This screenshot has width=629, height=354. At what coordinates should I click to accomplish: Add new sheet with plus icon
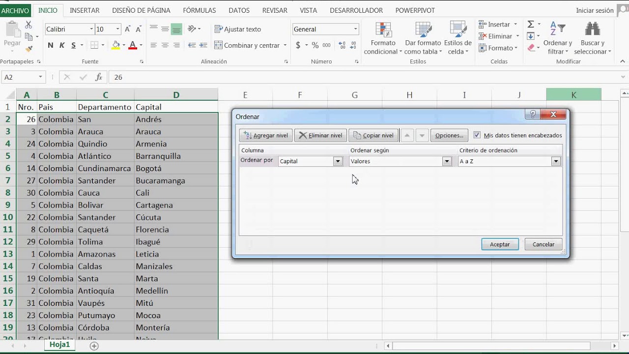pos(94,346)
